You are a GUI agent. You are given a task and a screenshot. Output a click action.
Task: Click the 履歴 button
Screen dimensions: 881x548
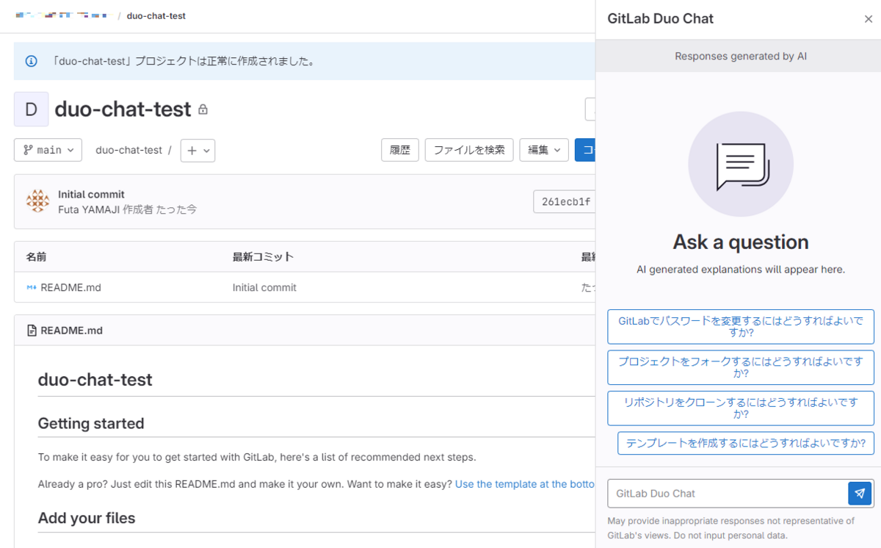coord(400,150)
